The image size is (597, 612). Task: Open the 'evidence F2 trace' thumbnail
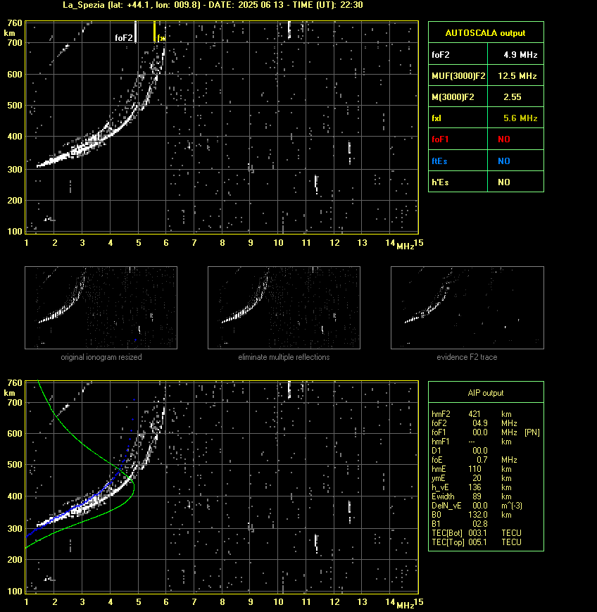[467, 308]
